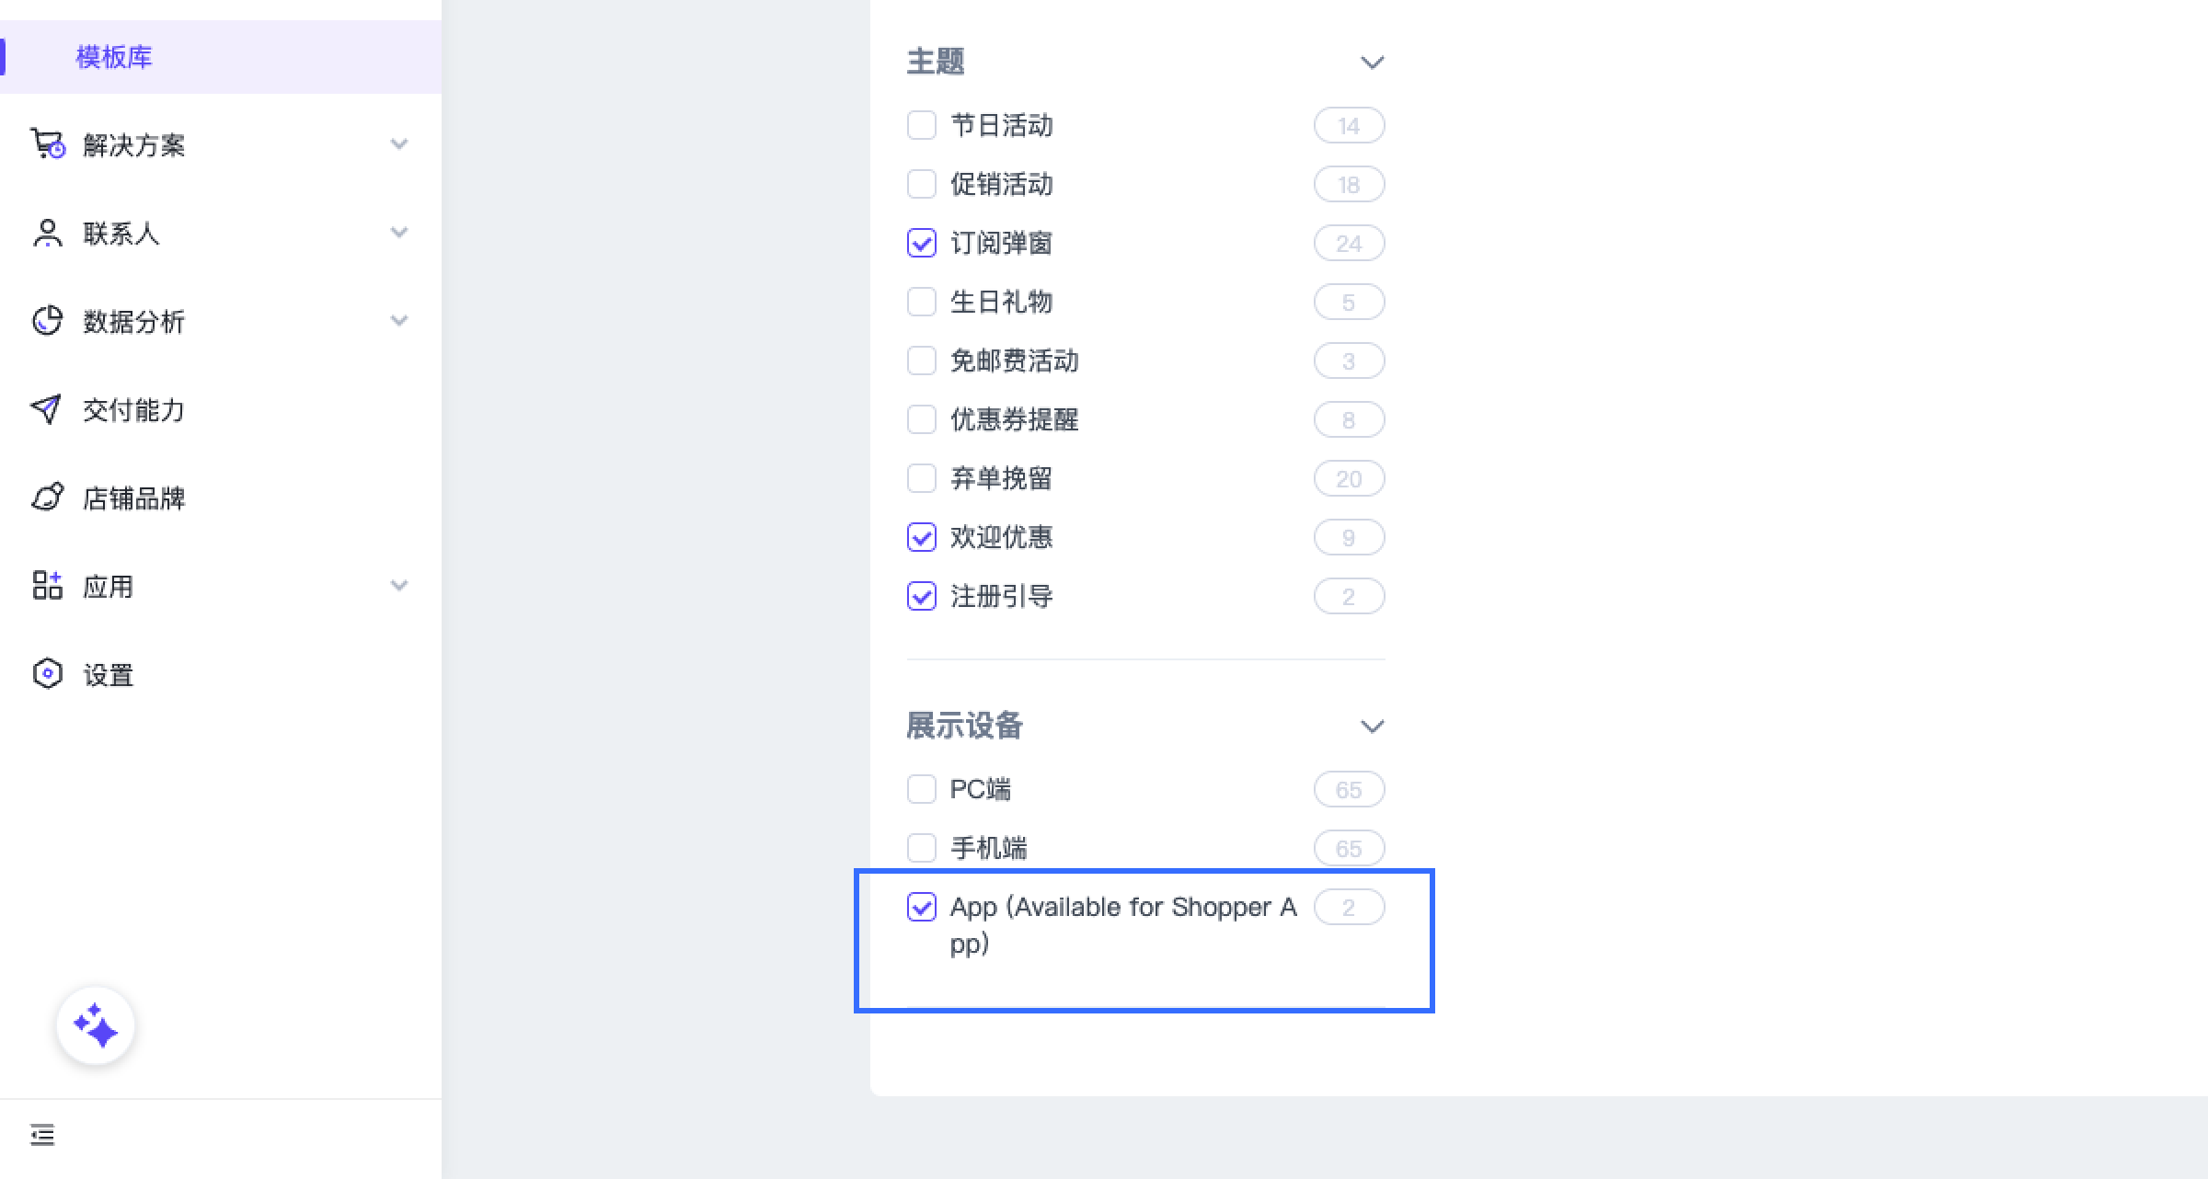Image resolution: width=2208 pixels, height=1179 pixels.
Task: Open the AI sparkle assistant button
Action: pyautogui.click(x=96, y=1025)
